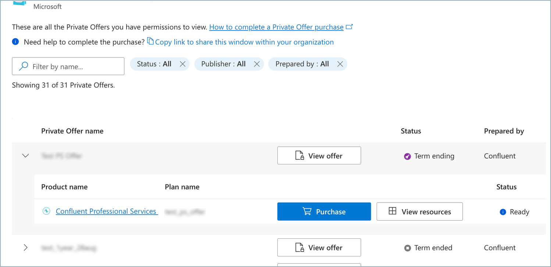551x267 pixels.
Task: Click View offer for the bottom offer
Action: (319, 247)
